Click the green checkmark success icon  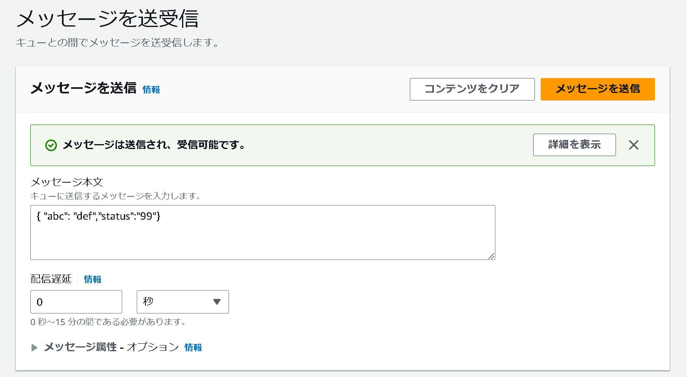pyautogui.click(x=51, y=145)
